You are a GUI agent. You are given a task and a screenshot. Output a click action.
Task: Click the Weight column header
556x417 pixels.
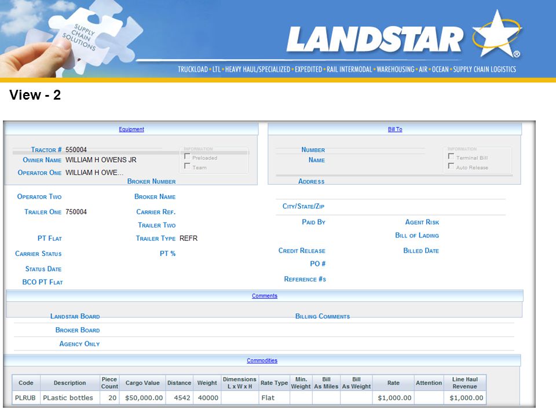click(x=207, y=383)
